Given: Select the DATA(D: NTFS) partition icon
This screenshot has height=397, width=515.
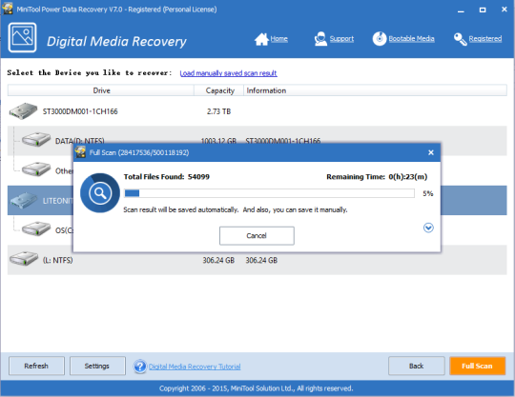Looking at the screenshot, I should point(36,139).
